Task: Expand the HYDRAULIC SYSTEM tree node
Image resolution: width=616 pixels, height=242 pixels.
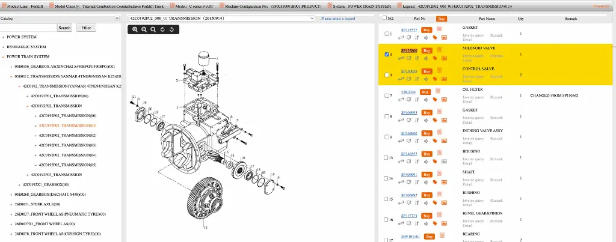Action: pos(4,47)
